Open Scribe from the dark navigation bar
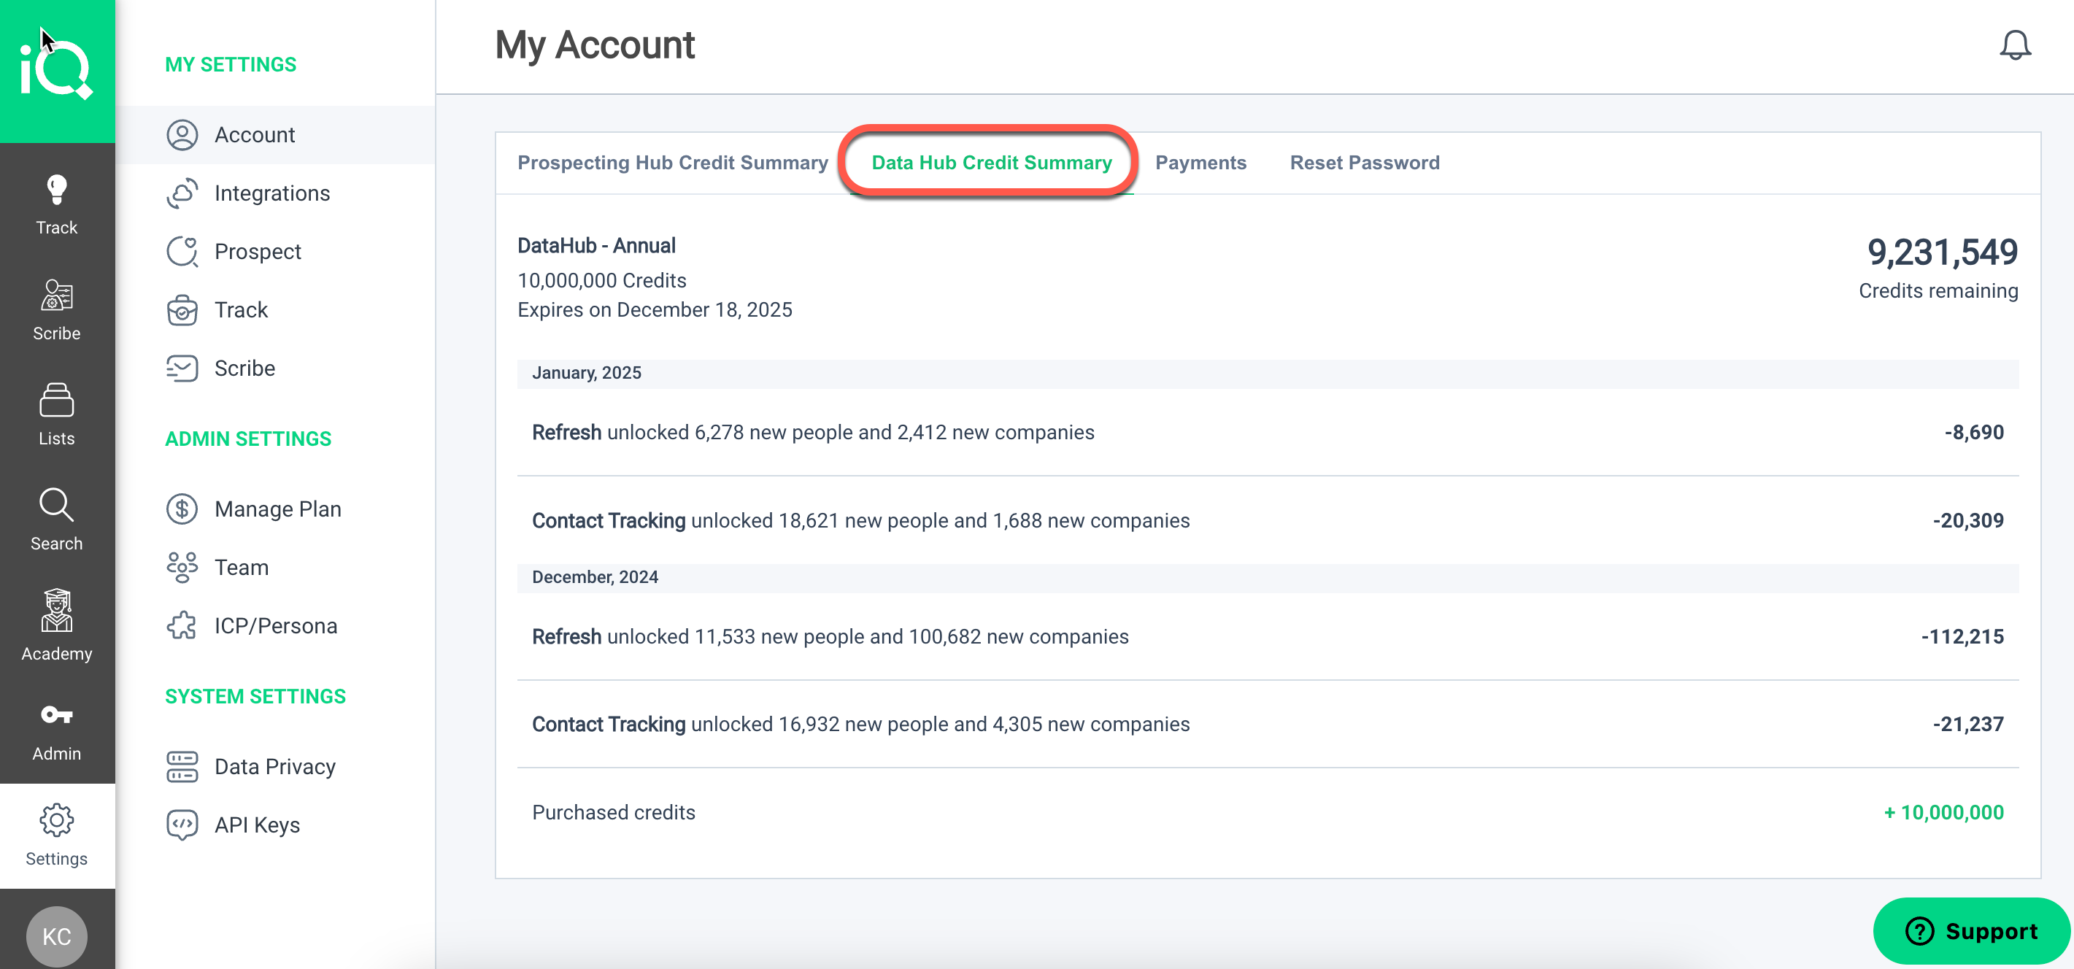Image resolution: width=2074 pixels, height=969 pixels. tap(56, 310)
